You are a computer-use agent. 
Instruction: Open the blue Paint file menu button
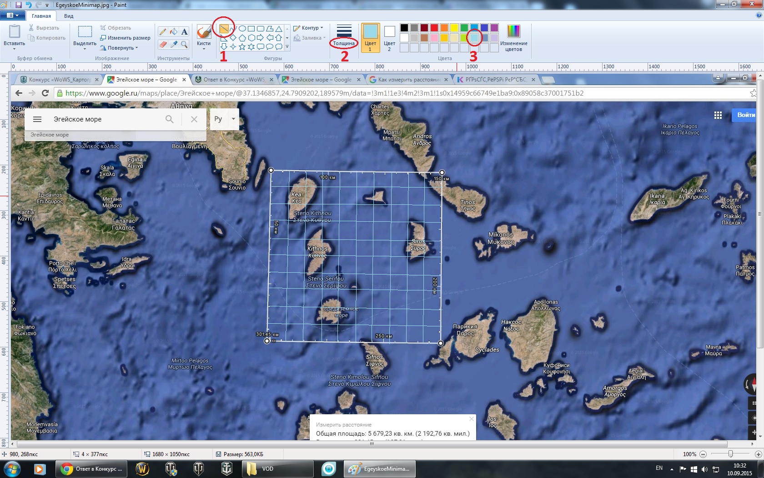pos(13,15)
